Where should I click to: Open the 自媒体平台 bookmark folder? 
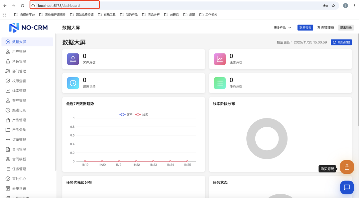pyautogui.click(x=25, y=15)
